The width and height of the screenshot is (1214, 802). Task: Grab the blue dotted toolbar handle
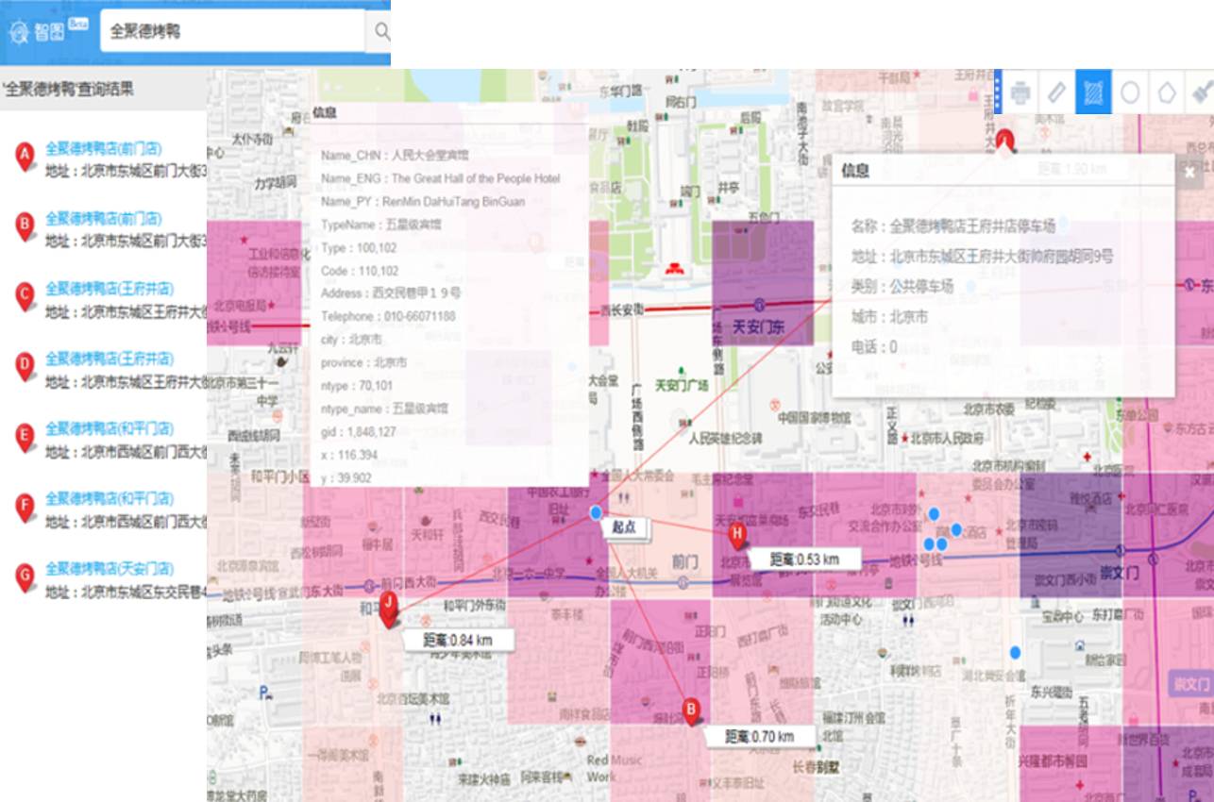point(998,92)
